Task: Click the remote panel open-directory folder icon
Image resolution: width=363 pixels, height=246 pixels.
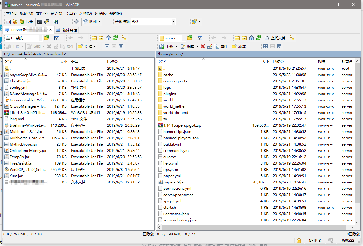Action: 189,38
